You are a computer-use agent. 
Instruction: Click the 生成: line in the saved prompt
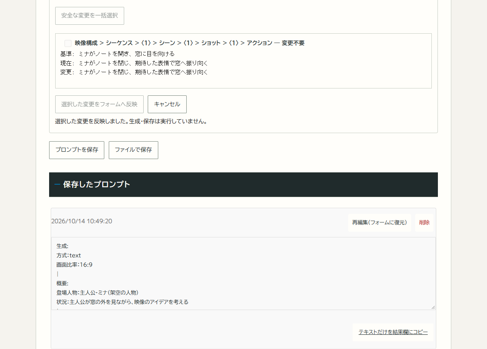(62, 246)
